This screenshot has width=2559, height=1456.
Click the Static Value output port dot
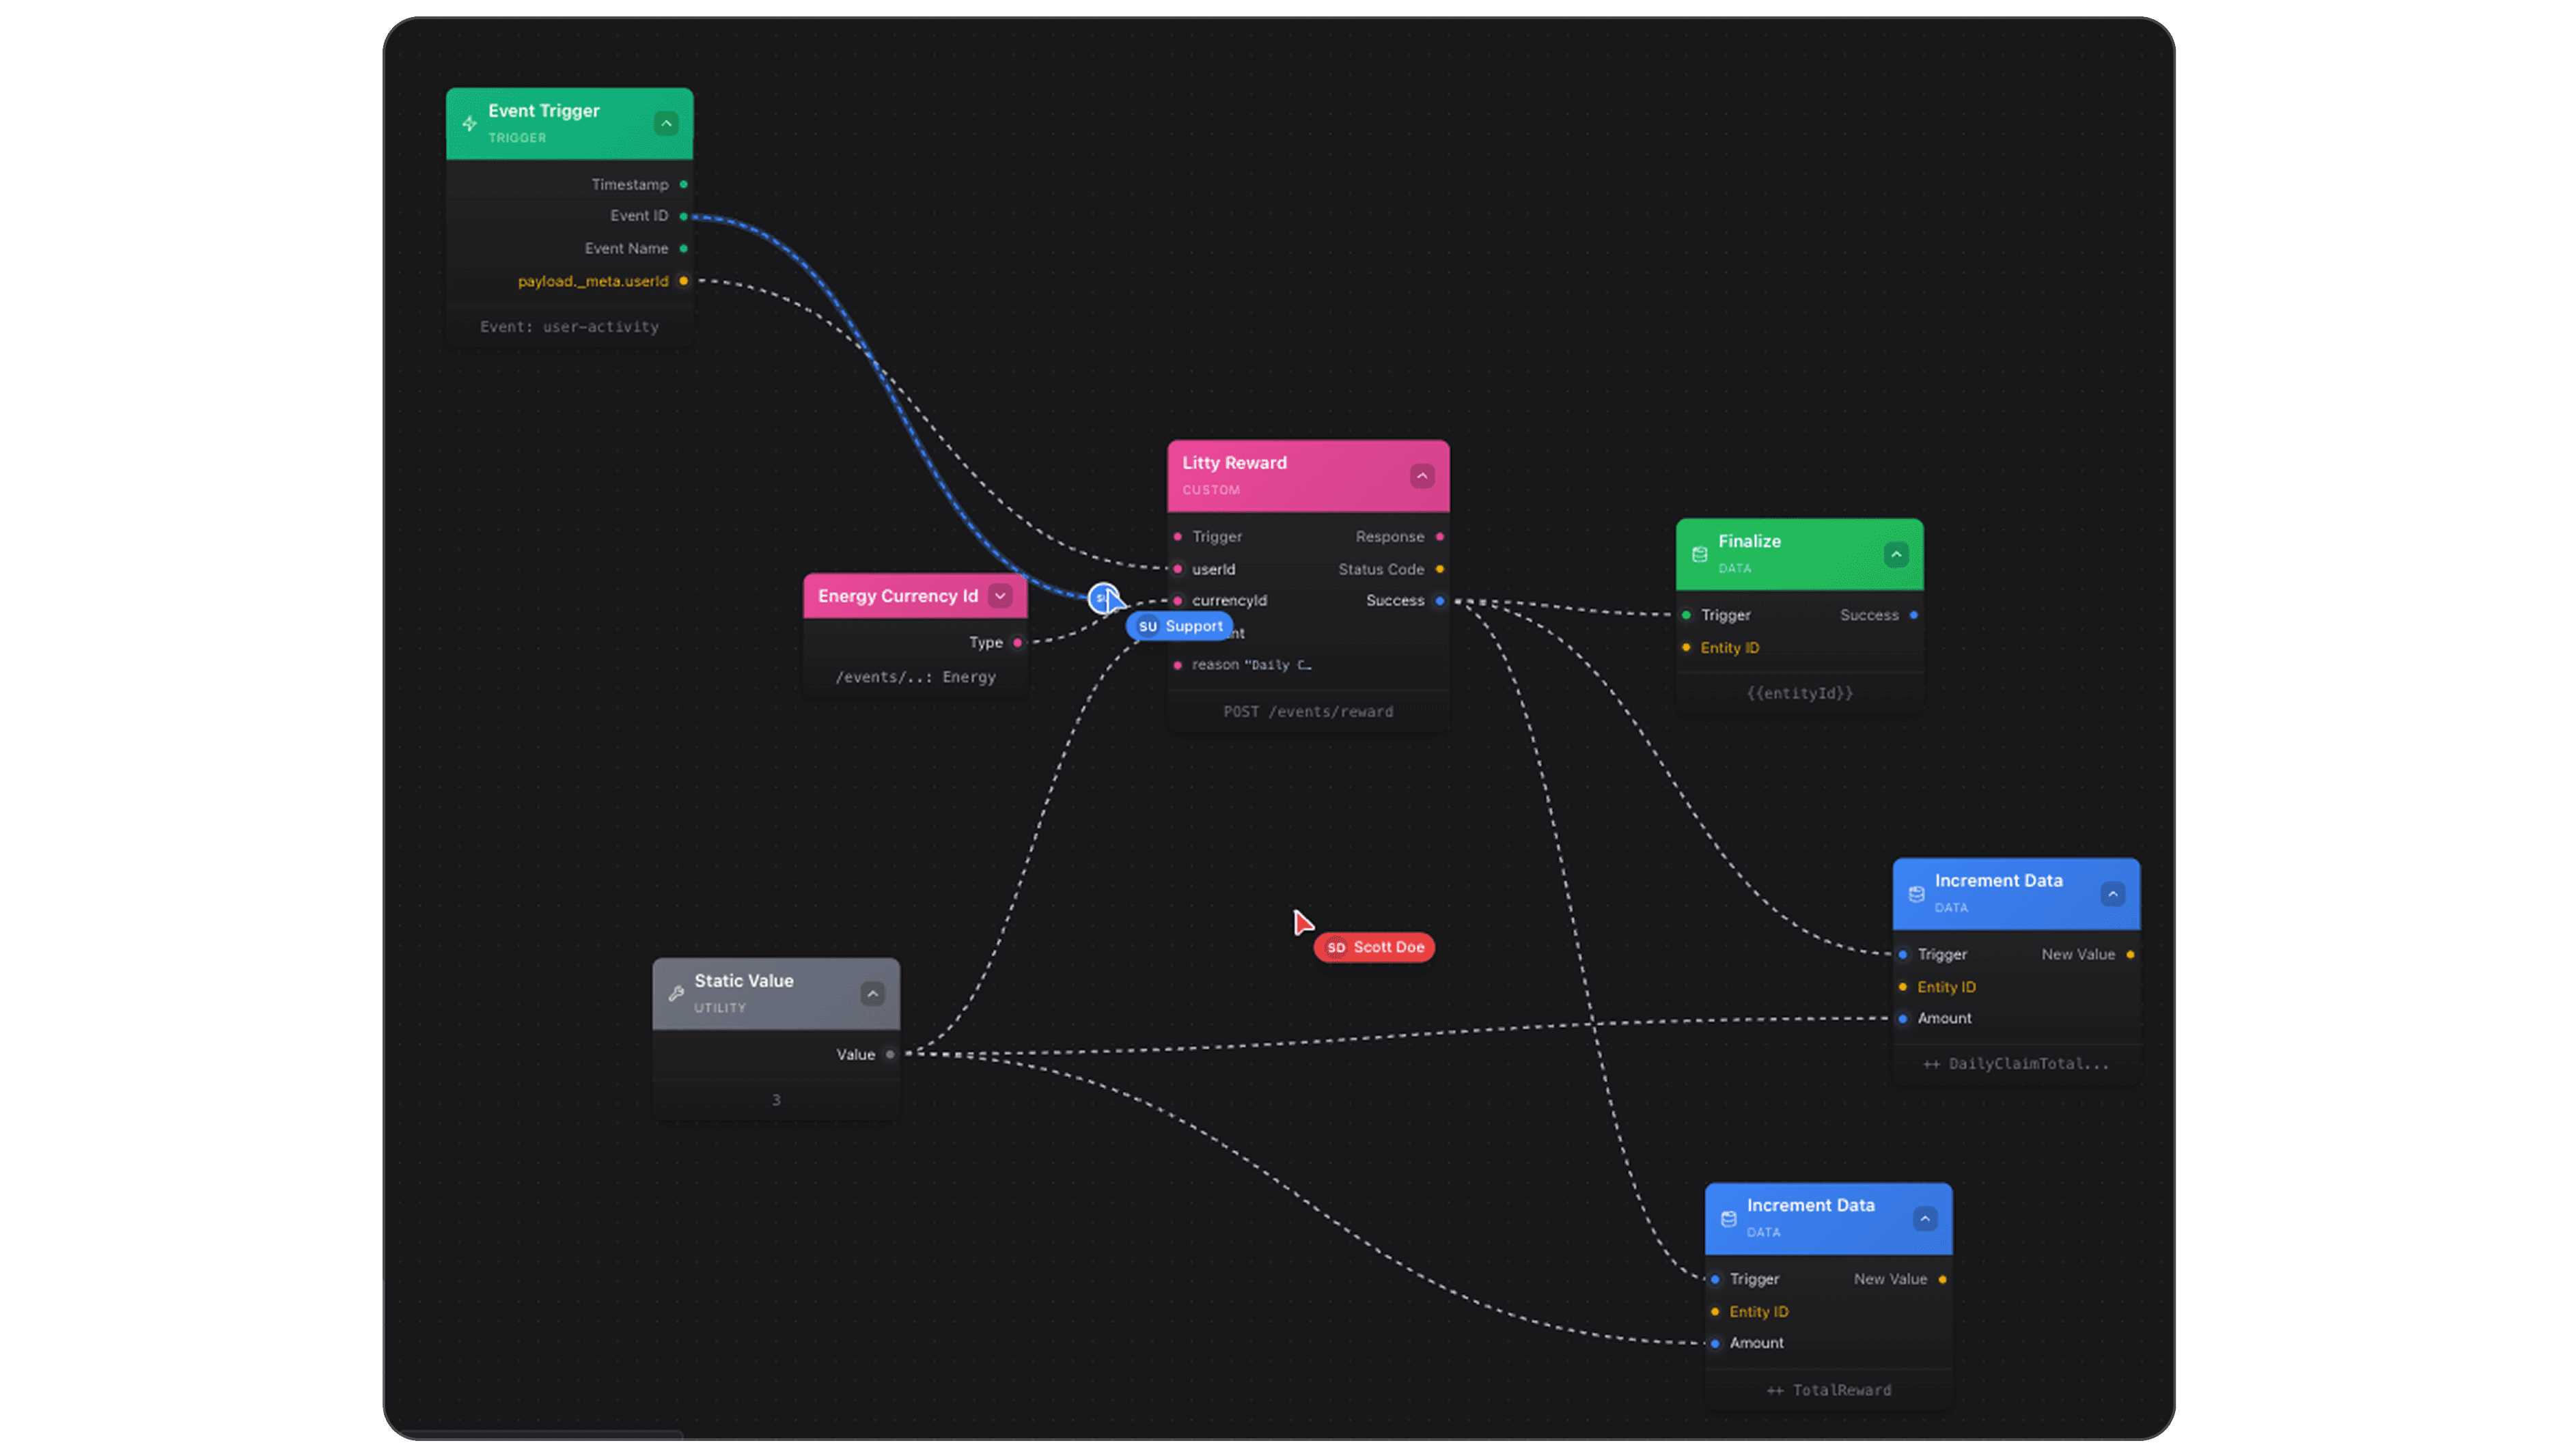[x=890, y=1054]
